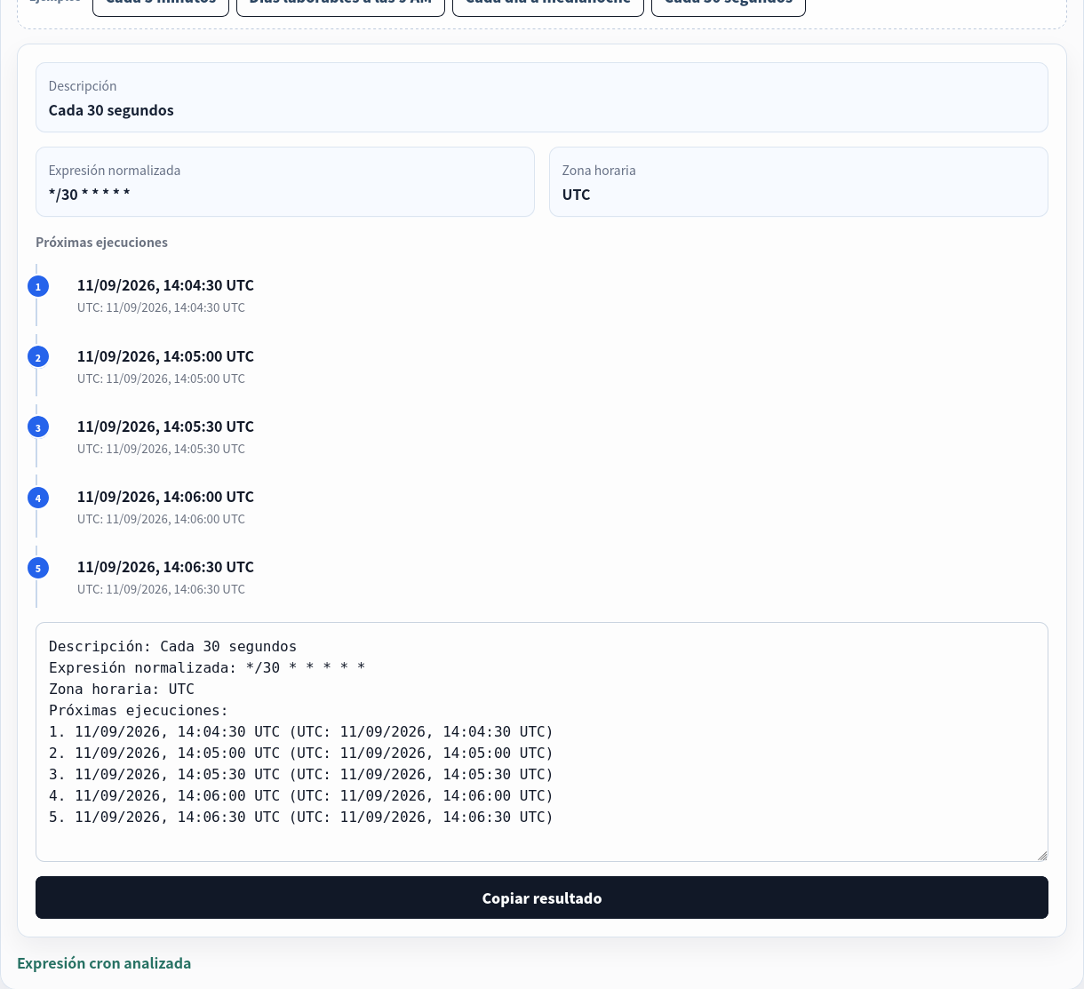The image size is (1084, 989).
Task: Click the "Descripción" field label
Action: tap(83, 86)
